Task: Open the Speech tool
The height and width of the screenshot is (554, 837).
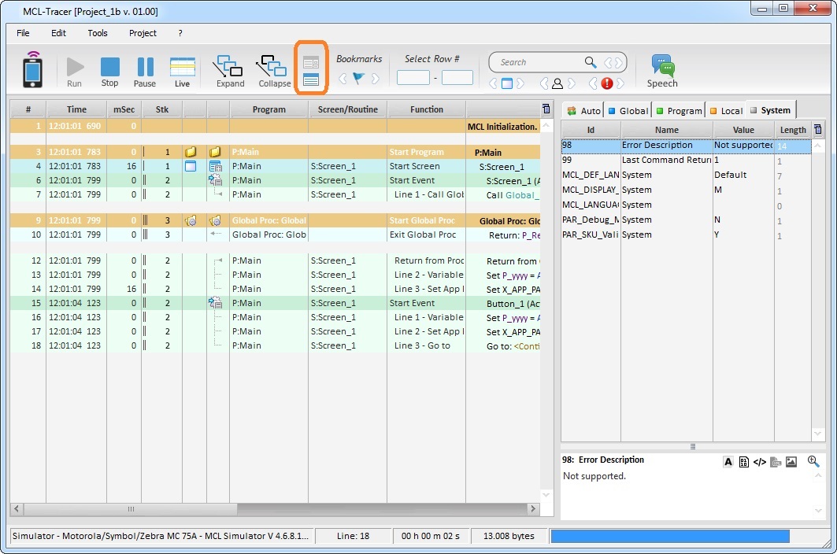Action: pyautogui.click(x=662, y=72)
